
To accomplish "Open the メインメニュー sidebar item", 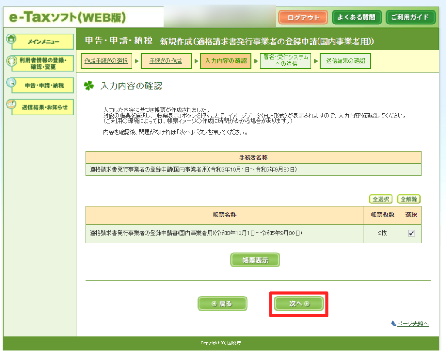I will point(43,42).
